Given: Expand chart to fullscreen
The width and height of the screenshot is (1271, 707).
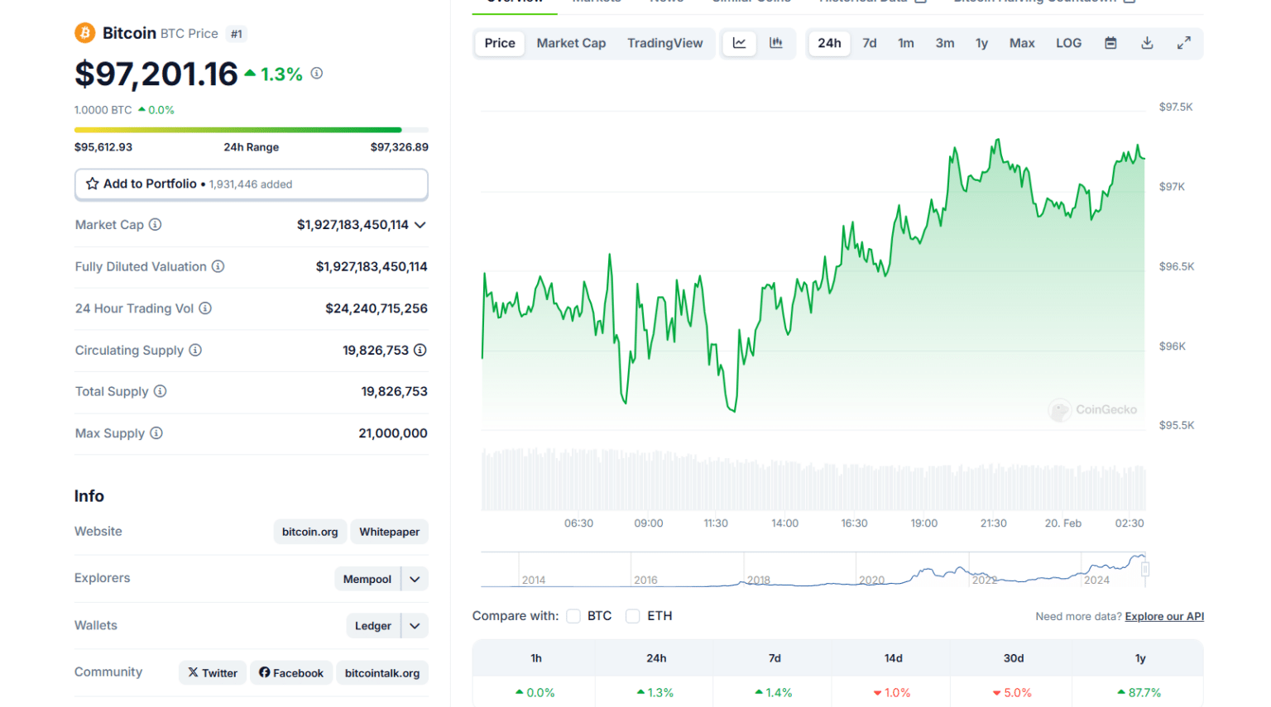Looking at the screenshot, I should tap(1184, 43).
